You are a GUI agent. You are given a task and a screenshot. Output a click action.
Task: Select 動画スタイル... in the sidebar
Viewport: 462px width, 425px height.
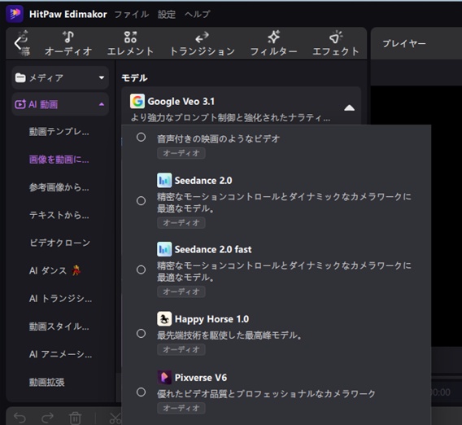coord(59,326)
